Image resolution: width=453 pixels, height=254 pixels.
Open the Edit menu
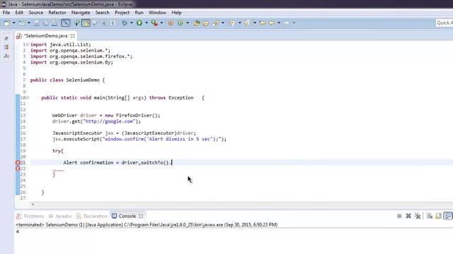pos(19,13)
